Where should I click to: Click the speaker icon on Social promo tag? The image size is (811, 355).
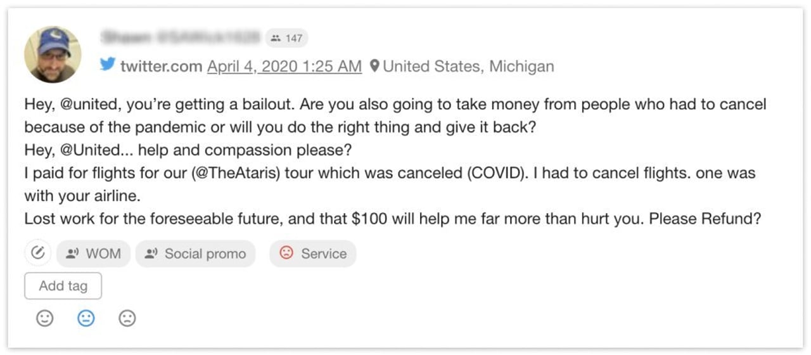pyautogui.click(x=151, y=254)
